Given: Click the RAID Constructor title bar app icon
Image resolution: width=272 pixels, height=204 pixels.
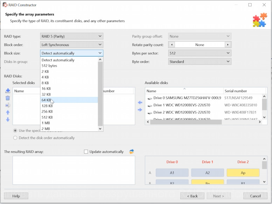Looking at the screenshot, I should point(5,5).
